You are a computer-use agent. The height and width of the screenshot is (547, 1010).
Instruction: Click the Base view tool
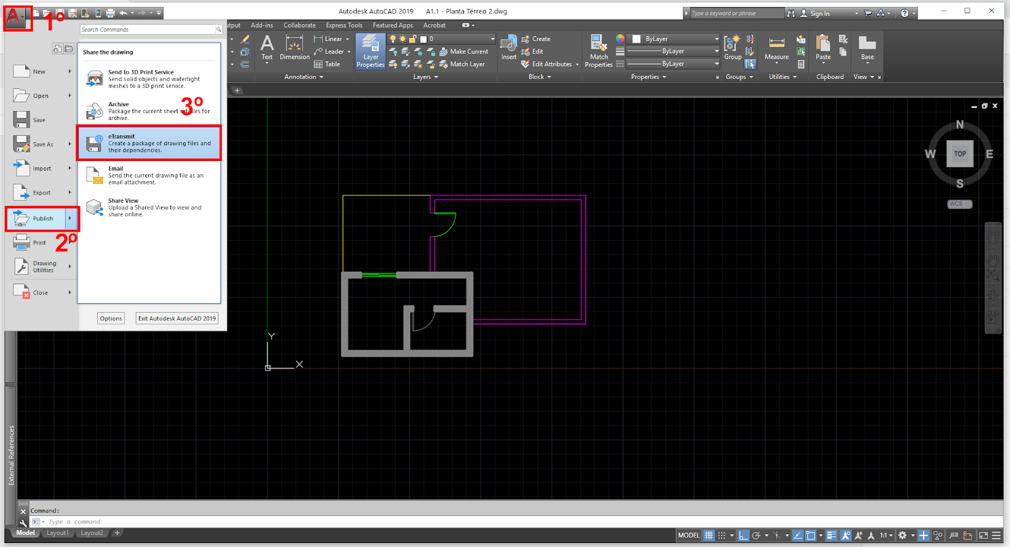click(867, 48)
